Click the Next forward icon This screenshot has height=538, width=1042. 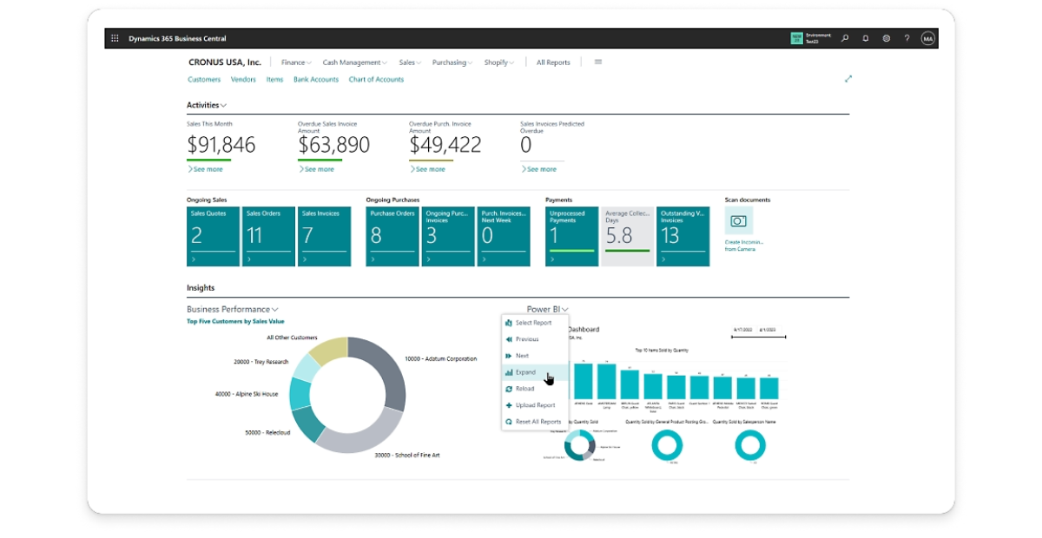pyautogui.click(x=509, y=356)
